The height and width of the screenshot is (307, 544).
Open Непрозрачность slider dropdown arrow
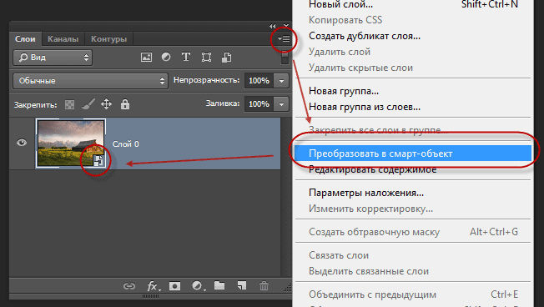pos(281,81)
